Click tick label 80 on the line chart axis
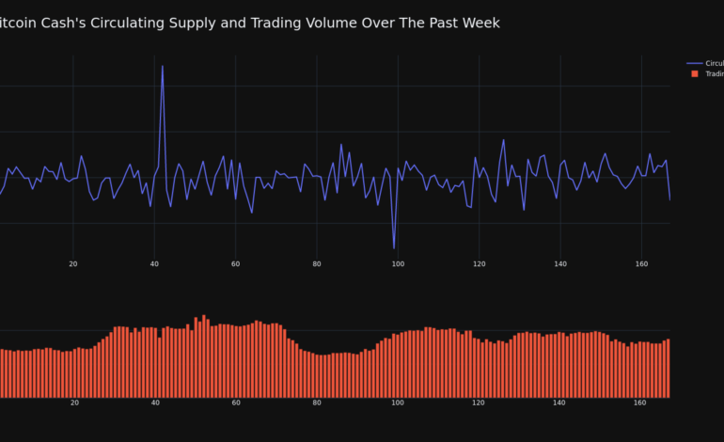The width and height of the screenshot is (724, 442). [x=317, y=264]
